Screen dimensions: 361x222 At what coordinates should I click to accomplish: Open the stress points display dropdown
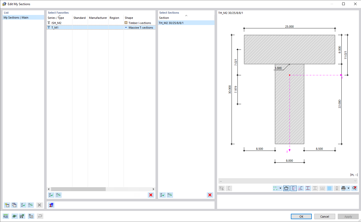[281, 188]
